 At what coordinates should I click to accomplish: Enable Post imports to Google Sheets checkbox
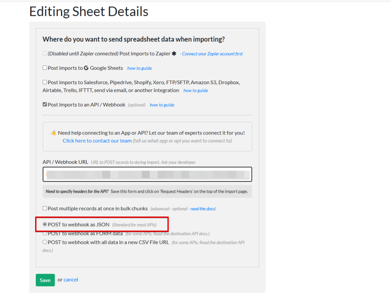[45, 68]
